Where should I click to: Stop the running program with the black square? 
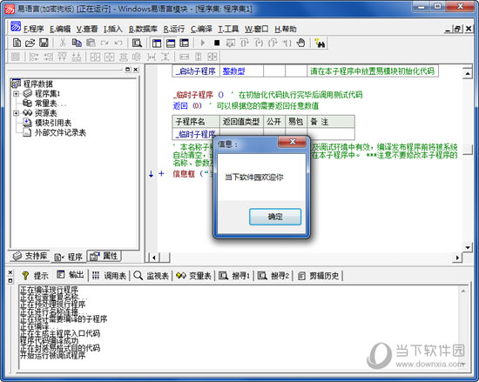[217, 43]
